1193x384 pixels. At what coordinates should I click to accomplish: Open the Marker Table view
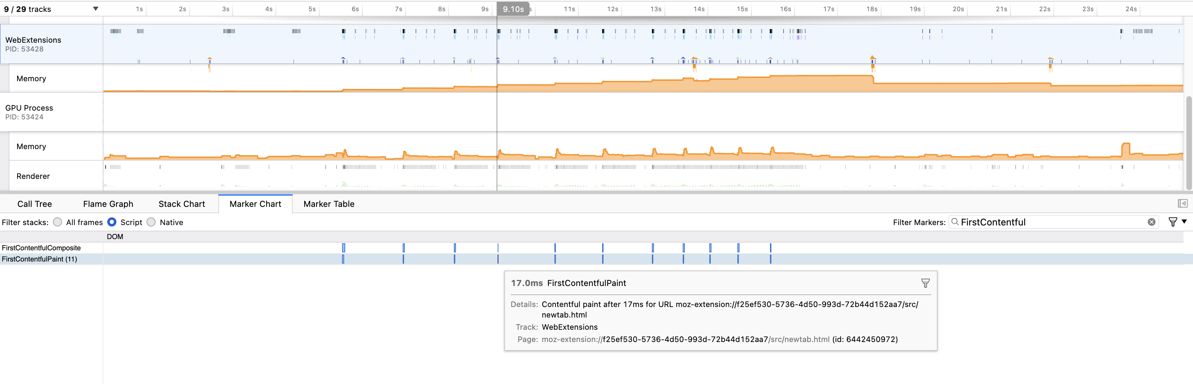coord(328,204)
